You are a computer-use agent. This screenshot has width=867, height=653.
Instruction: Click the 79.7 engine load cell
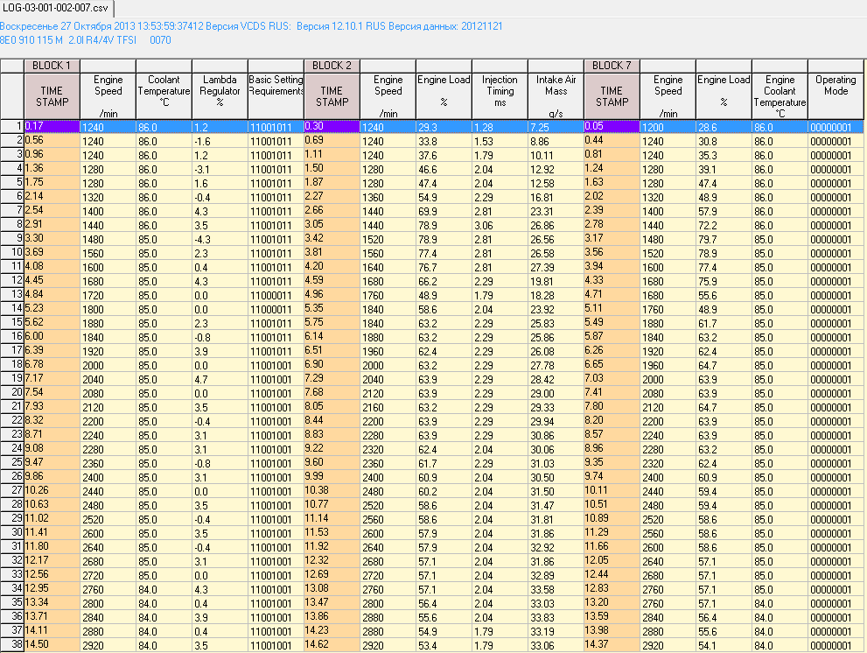coord(724,239)
